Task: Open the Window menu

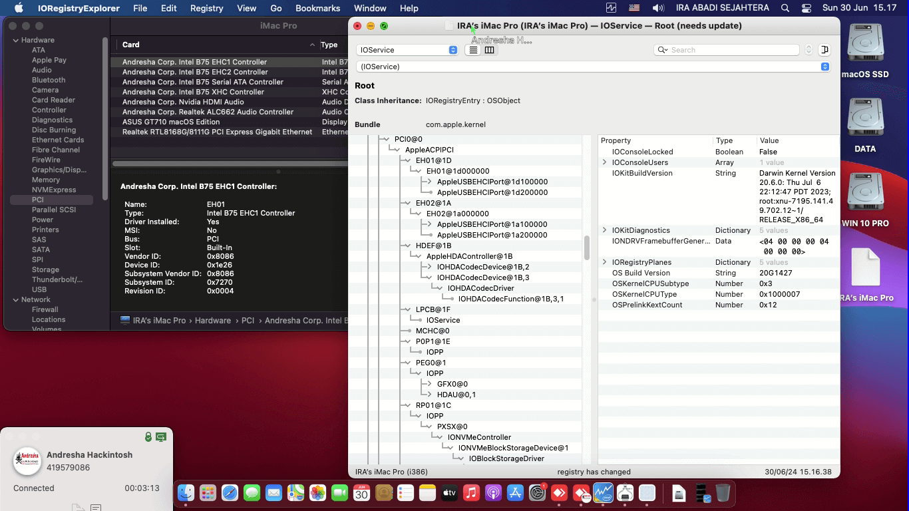Action: (370, 8)
